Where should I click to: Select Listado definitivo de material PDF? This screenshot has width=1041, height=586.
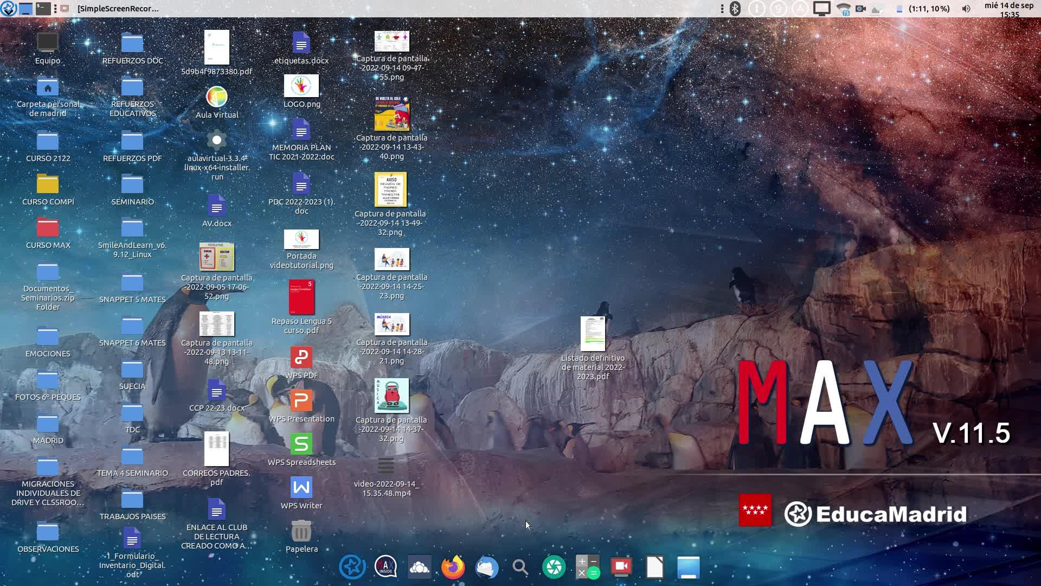pyautogui.click(x=593, y=334)
